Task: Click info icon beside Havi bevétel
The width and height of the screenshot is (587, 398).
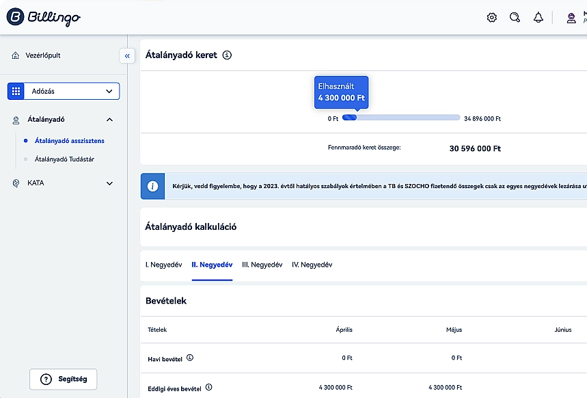Action: pyautogui.click(x=190, y=358)
